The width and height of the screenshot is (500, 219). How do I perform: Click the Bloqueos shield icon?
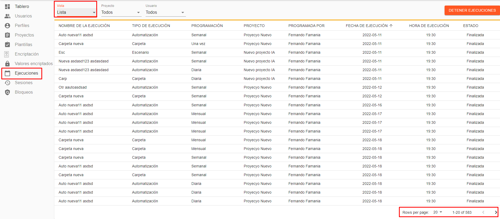click(7, 92)
